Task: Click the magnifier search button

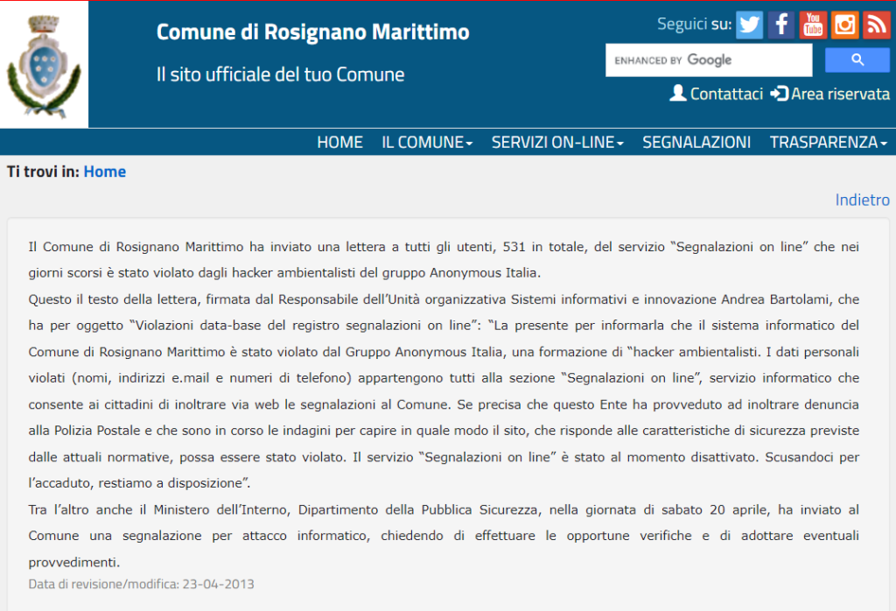Action: click(857, 60)
